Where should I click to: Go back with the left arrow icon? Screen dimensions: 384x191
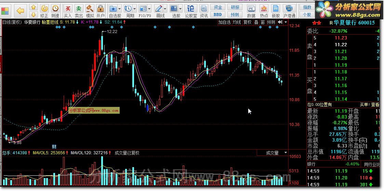pyautogui.click(x=20, y=11)
